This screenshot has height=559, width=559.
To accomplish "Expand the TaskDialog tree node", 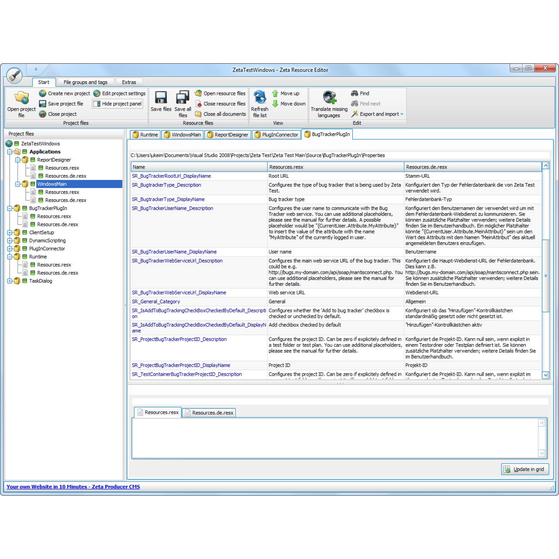I will point(10,281).
